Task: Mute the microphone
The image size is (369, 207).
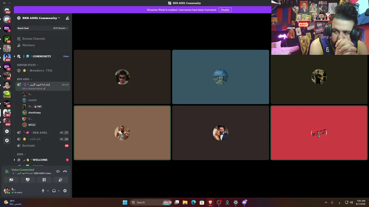Action: pyautogui.click(x=43, y=191)
